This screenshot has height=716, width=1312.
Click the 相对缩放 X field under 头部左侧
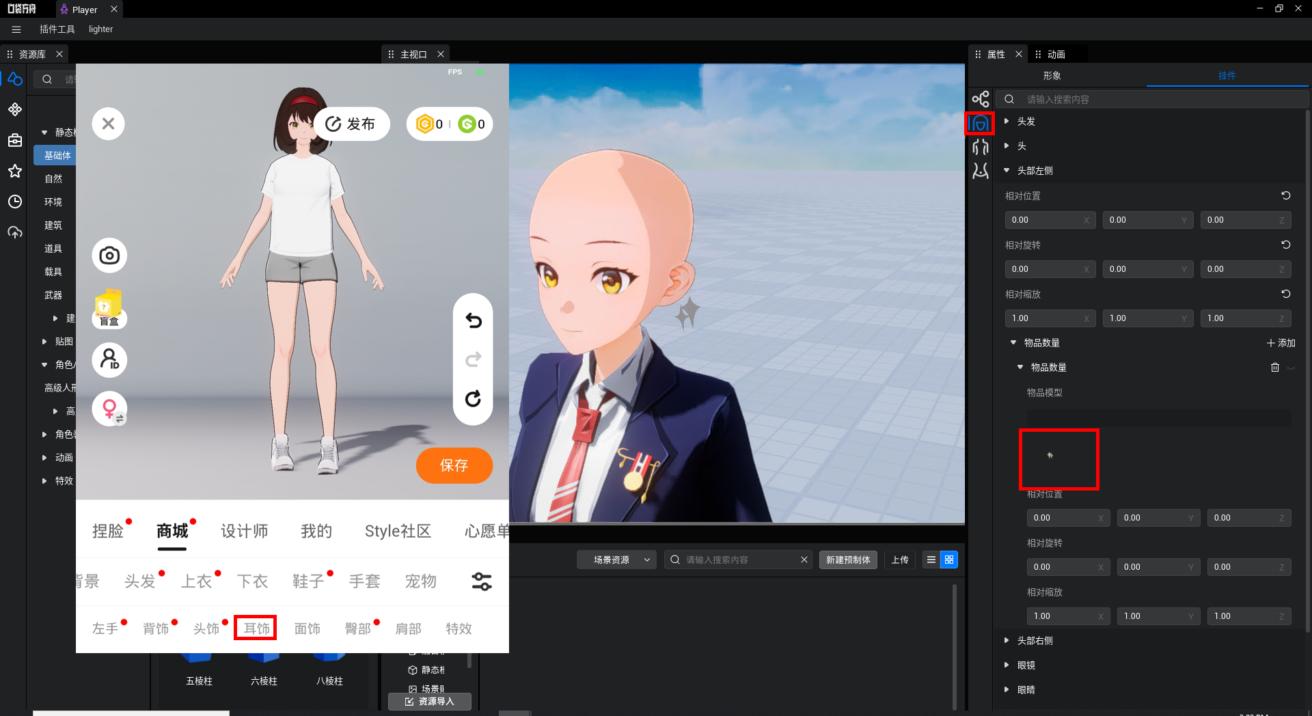tap(1050, 318)
